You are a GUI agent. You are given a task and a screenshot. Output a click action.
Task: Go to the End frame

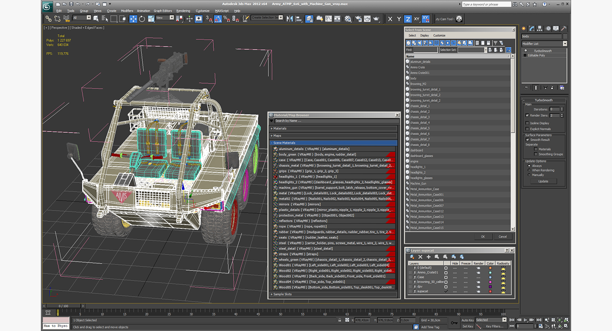pos(539,320)
